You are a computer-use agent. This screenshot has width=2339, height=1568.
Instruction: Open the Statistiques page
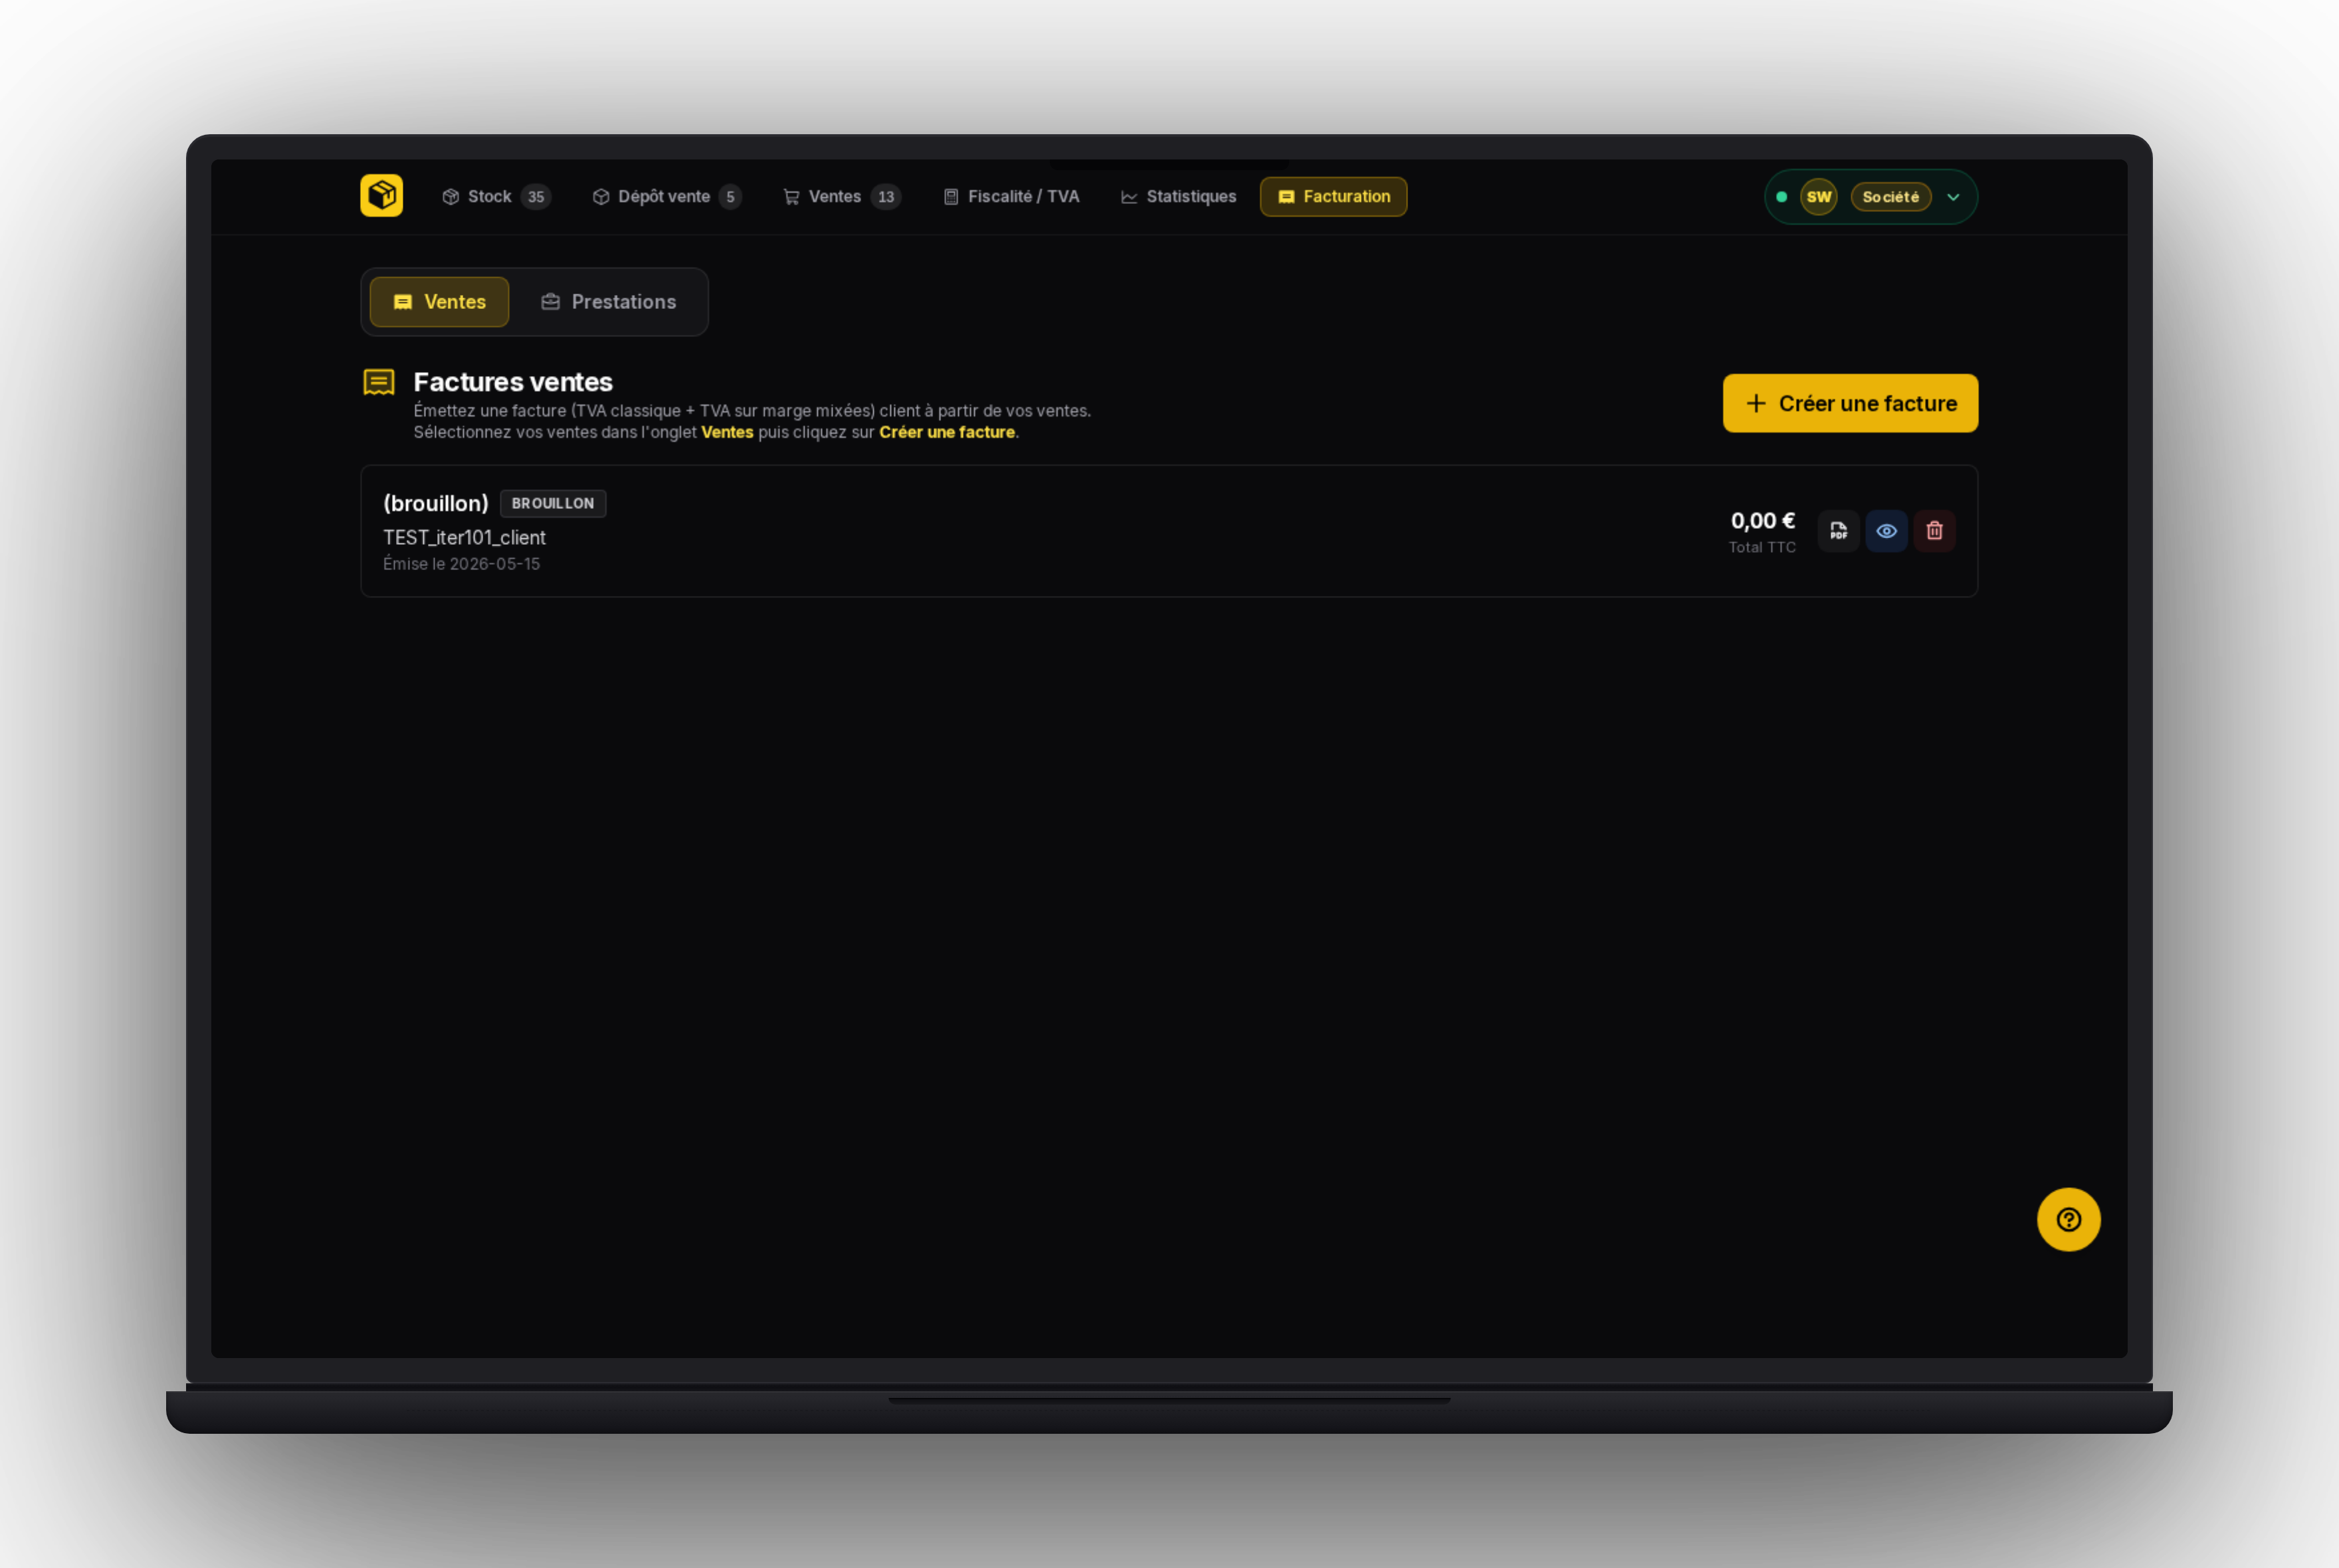1178,197
